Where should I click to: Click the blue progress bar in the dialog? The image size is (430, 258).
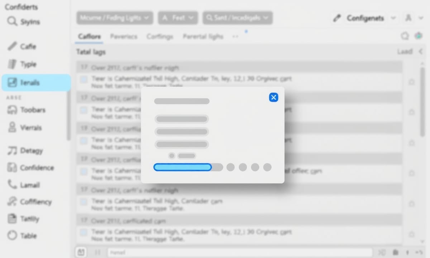click(182, 167)
